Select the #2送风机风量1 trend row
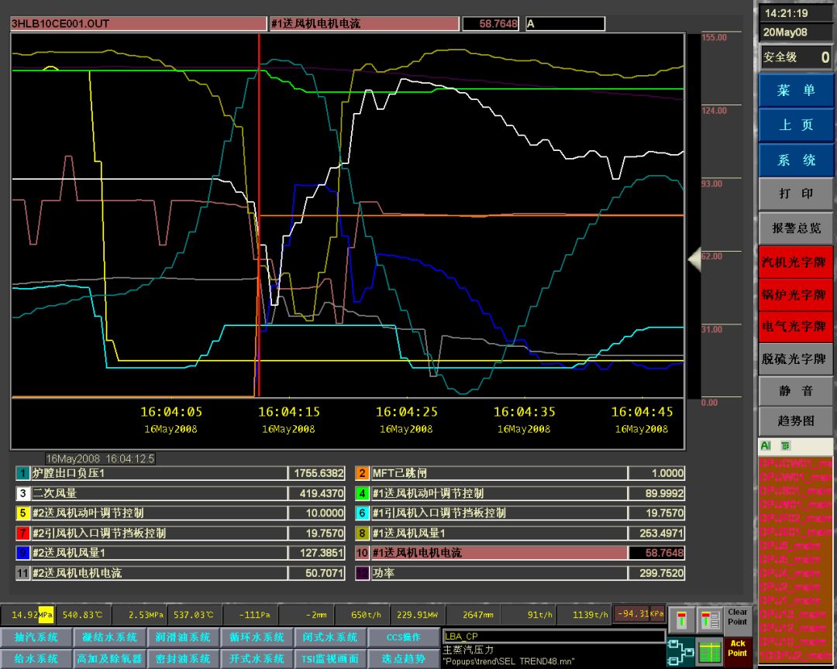837x669 pixels. click(181, 553)
